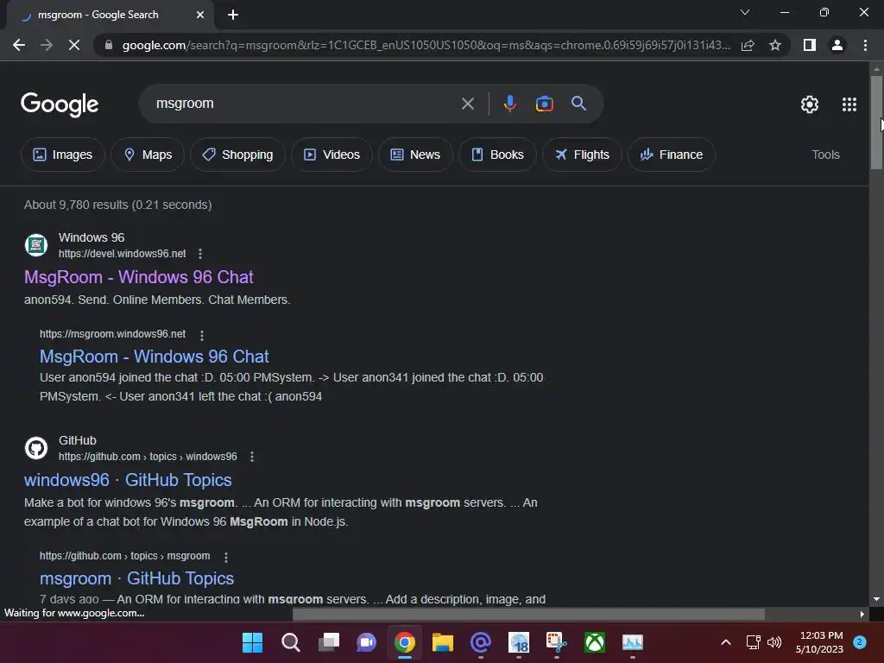
Task: Close the msgroom - Google Search tab
Action: [x=200, y=15]
